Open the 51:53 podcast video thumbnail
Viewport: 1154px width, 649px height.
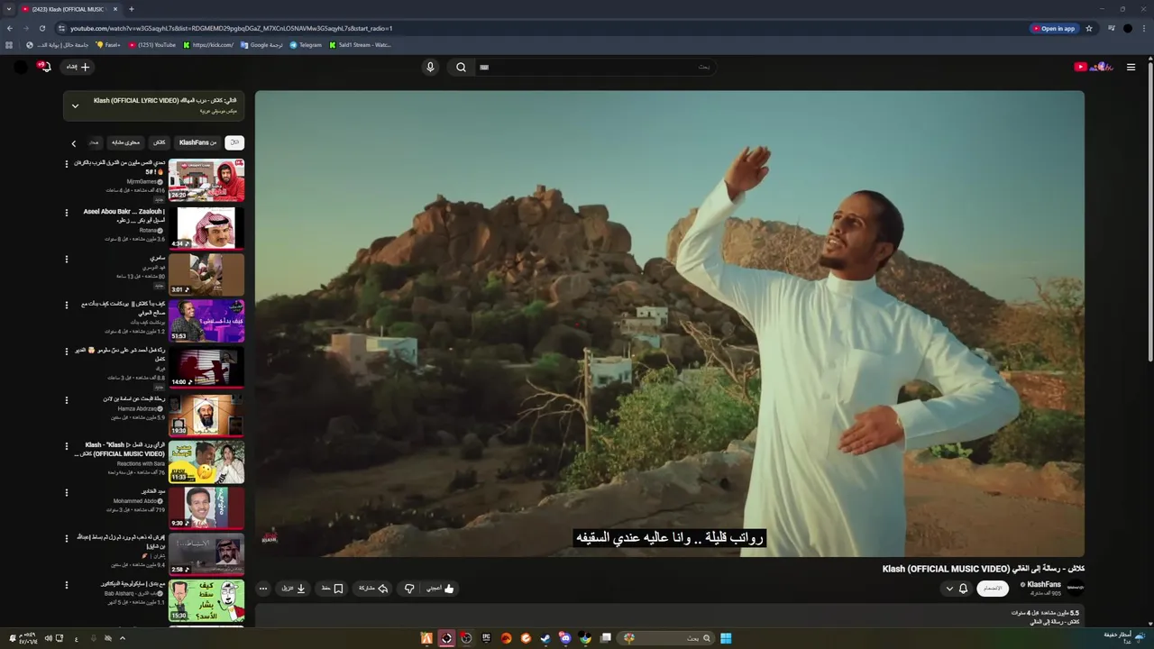[x=206, y=321]
